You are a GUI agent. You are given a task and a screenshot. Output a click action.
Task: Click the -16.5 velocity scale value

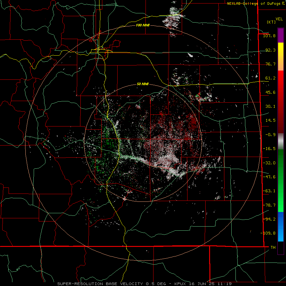[x=269, y=149]
